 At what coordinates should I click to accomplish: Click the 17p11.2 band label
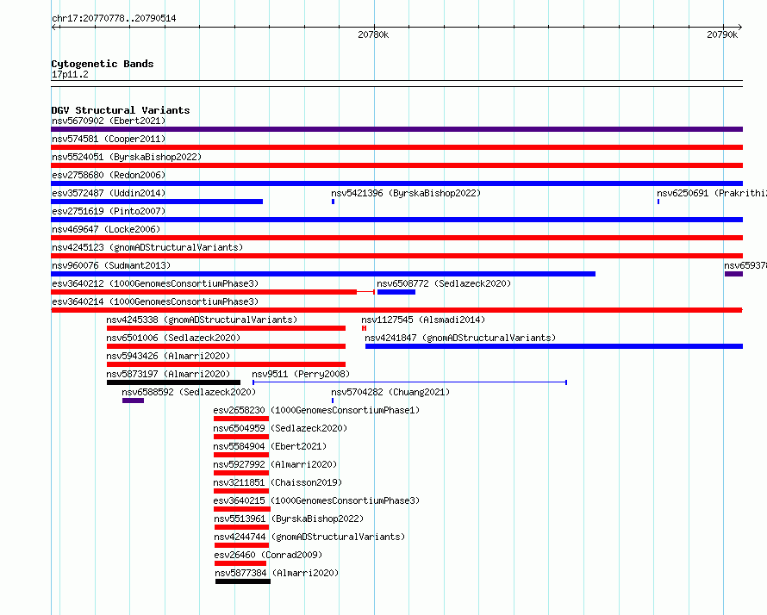pos(70,74)
